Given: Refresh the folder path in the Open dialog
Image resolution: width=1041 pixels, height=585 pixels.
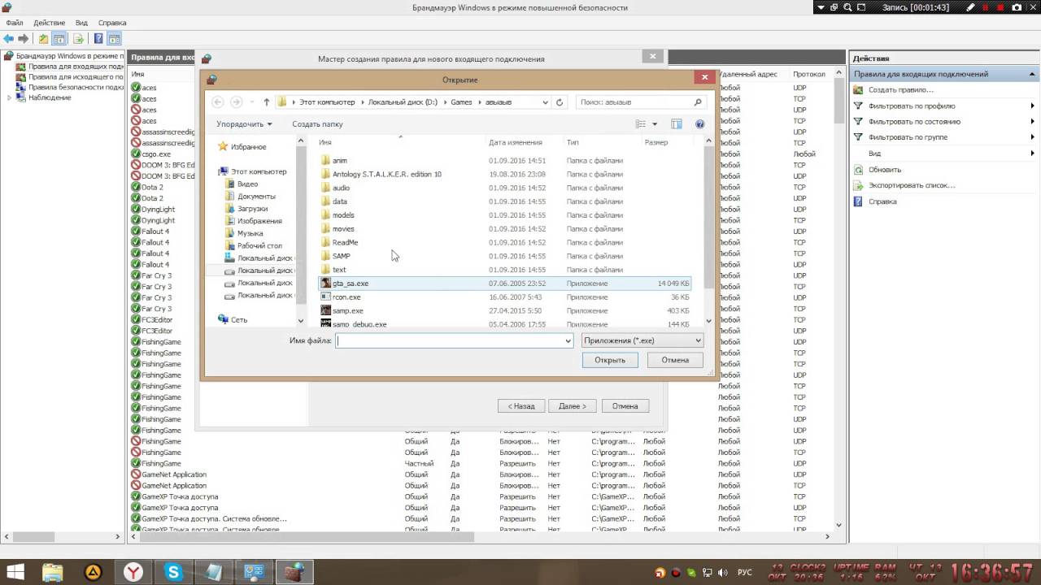Looking at the screenshot, I should [x=559, y=102].
